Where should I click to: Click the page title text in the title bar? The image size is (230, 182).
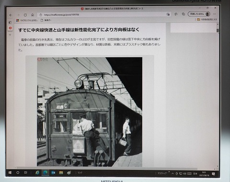(x=114, y=9)
